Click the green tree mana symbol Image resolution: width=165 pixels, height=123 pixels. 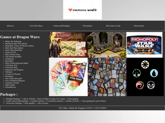[x=137, y=73]
